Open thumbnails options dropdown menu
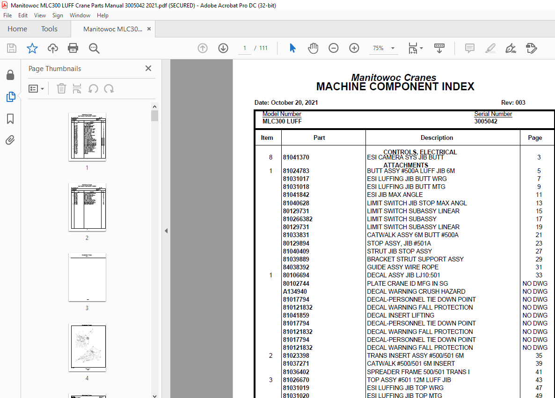 pos(36,88)
